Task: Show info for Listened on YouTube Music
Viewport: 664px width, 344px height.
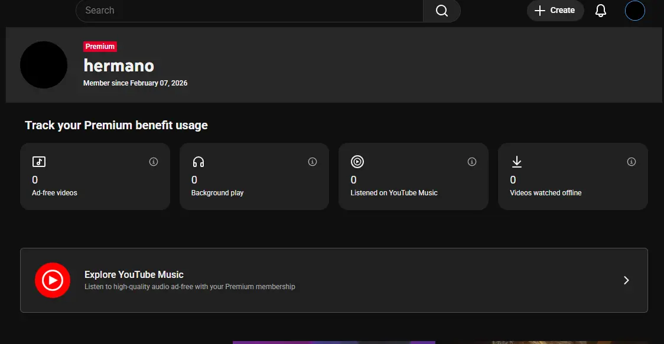Action: [472, 162]
